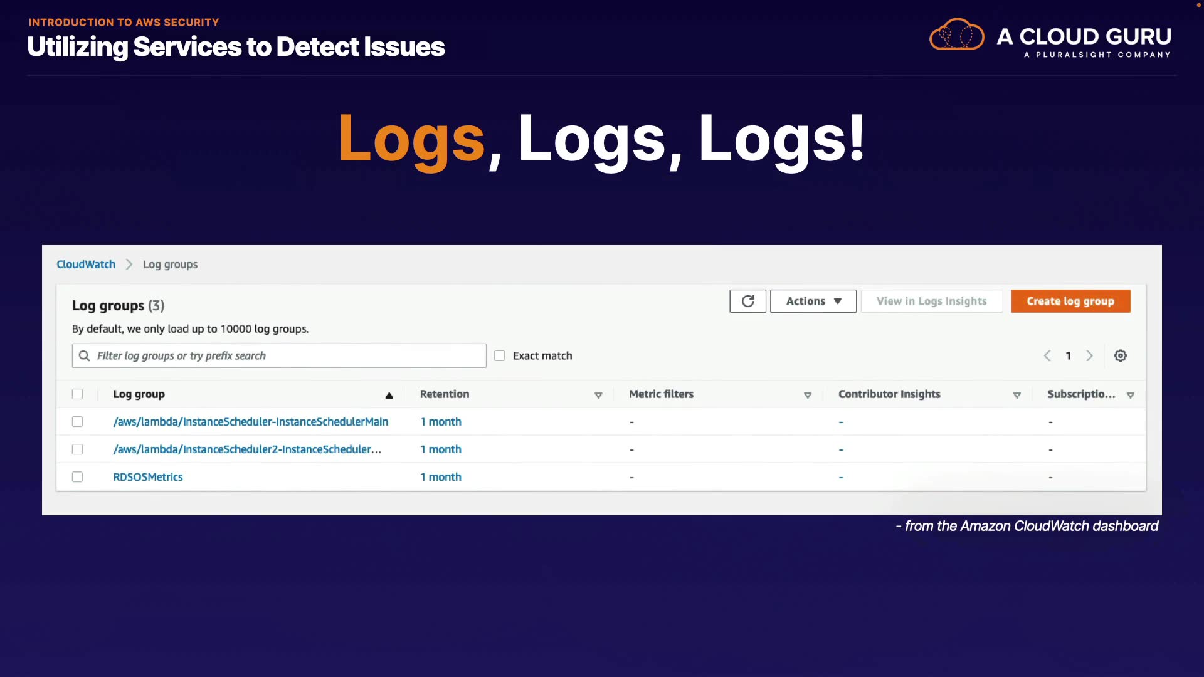1204x677 pixels.
Task: Go to next page arrow
Action: tap(1089, 356)
